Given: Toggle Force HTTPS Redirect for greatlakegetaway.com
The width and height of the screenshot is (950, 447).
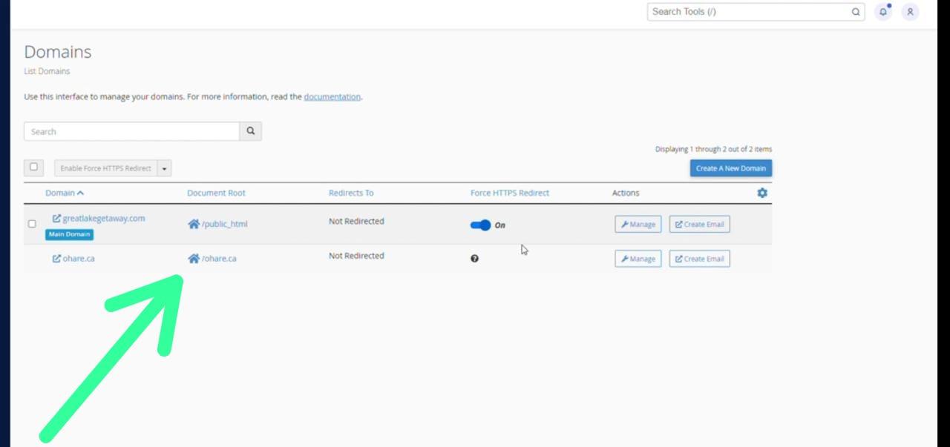Looking at the screenshot, I should coord(481,225).
